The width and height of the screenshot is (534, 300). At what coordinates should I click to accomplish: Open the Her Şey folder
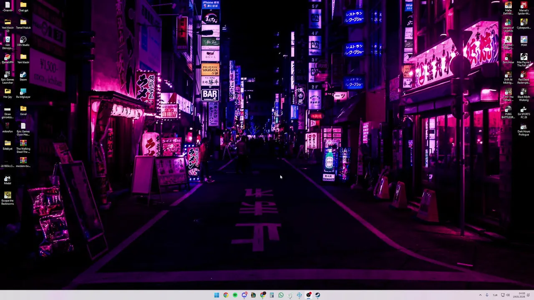(x=8, y=93)
